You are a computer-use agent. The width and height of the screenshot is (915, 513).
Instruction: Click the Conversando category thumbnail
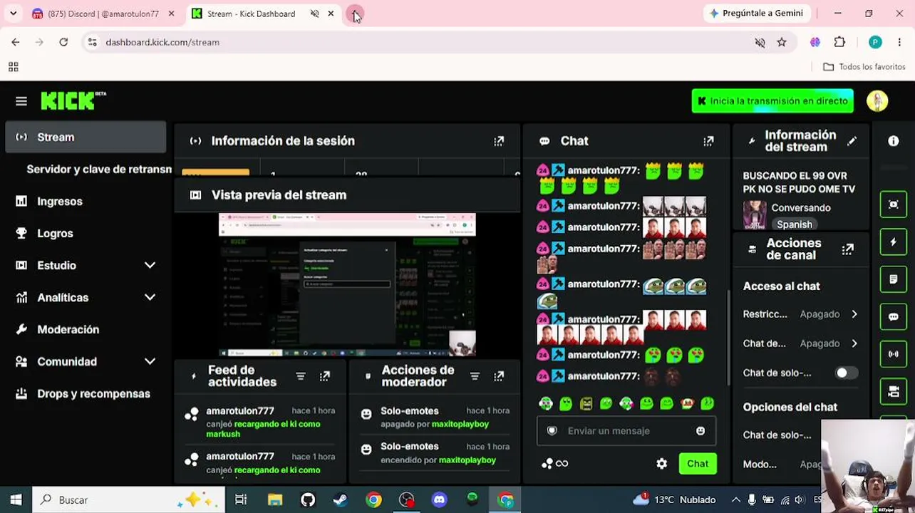755,214
